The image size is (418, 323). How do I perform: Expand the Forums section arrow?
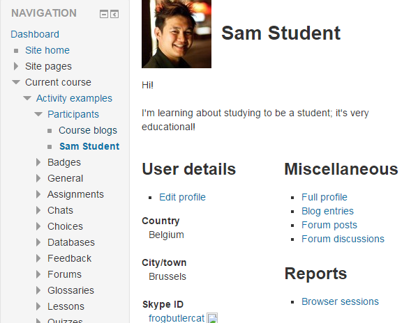[x=38, y=274]
